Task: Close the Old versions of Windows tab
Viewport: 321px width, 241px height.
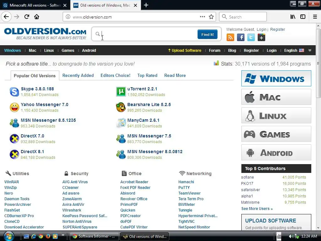Action: [135, 5]
